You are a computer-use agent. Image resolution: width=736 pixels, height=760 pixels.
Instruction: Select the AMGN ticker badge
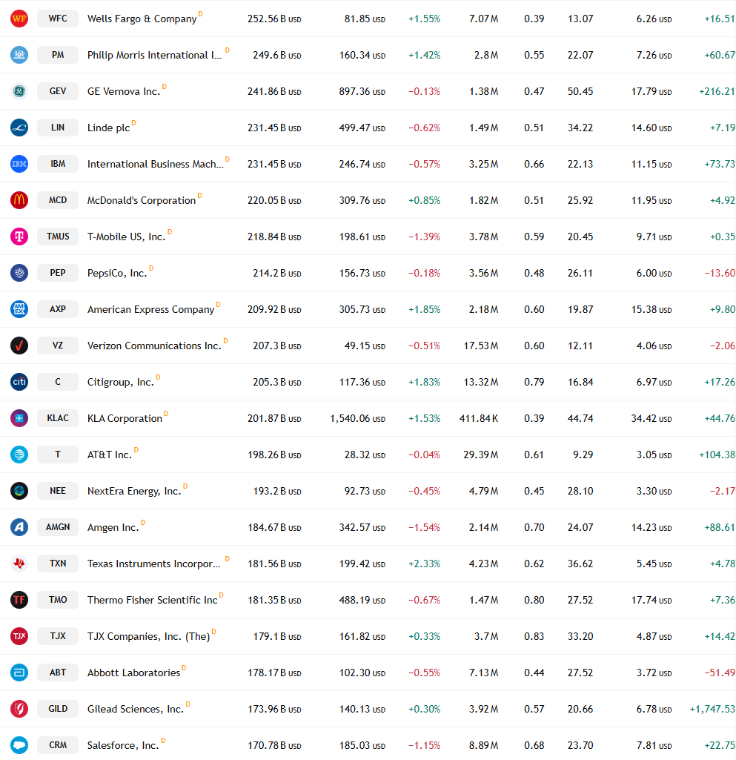point(58,527)
